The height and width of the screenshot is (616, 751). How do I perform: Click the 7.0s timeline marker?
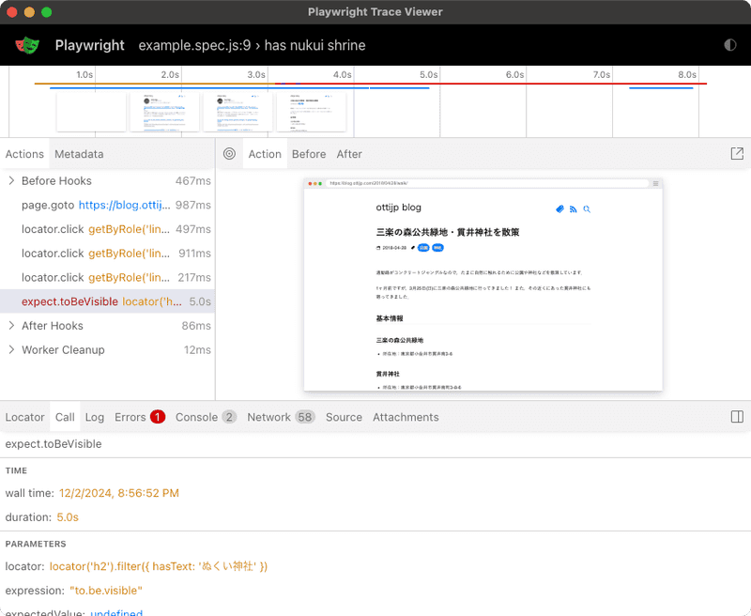[601, 75]
